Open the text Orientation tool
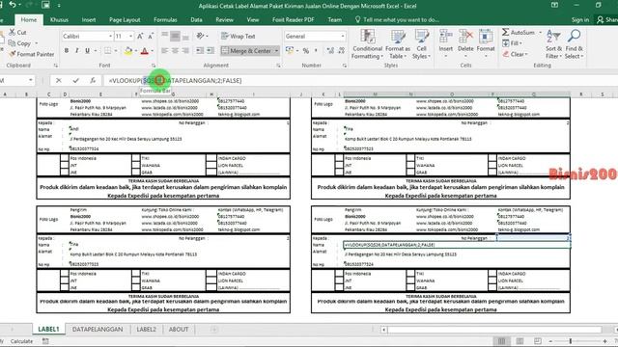 [x=200, y=36]
